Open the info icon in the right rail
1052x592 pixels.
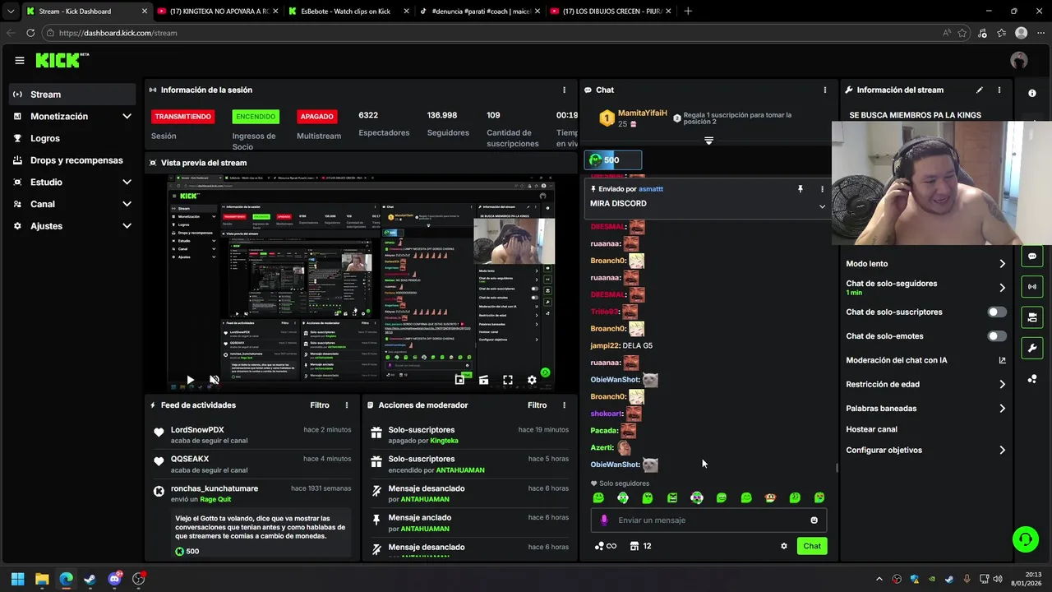pyautogui.click(x=1032, y=93)
